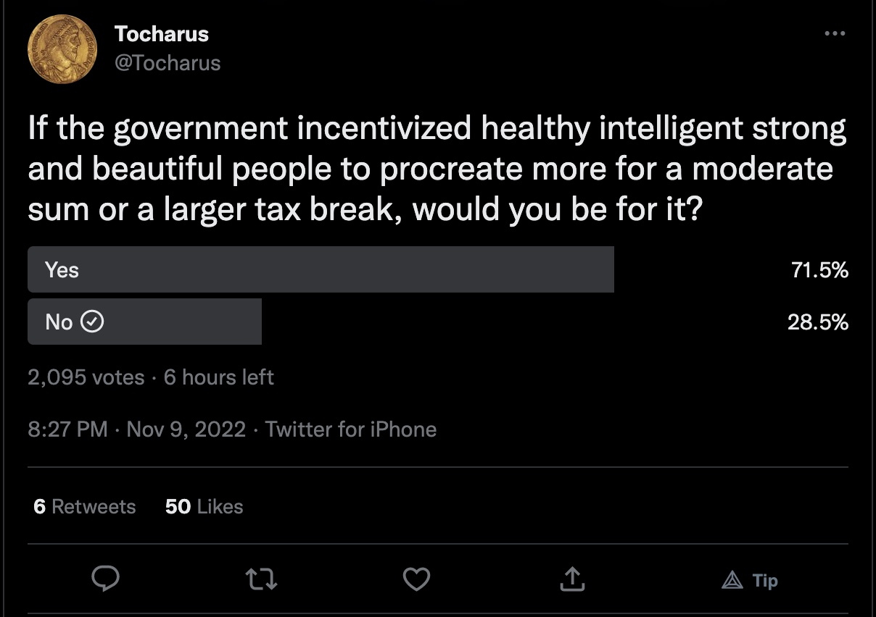Open the share tweet icon

click(x=572, y=579)
